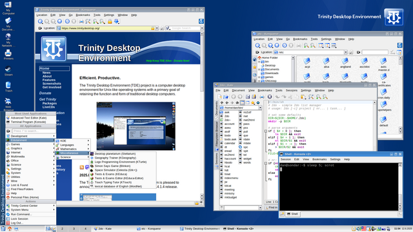Click the Print icon in Kate toolbar
The image size is (413, 232).
(x=262, y=97)
